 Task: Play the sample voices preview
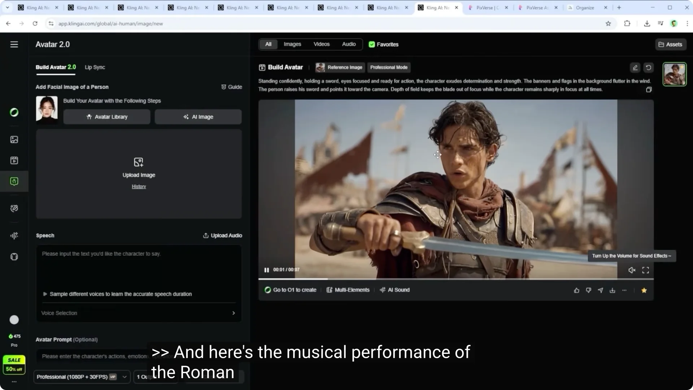[x=117, y=294]
